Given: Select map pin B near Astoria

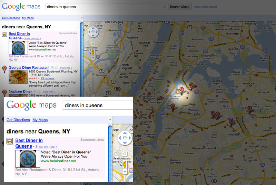Looking at the screenshot, I should tap(191, 86).
